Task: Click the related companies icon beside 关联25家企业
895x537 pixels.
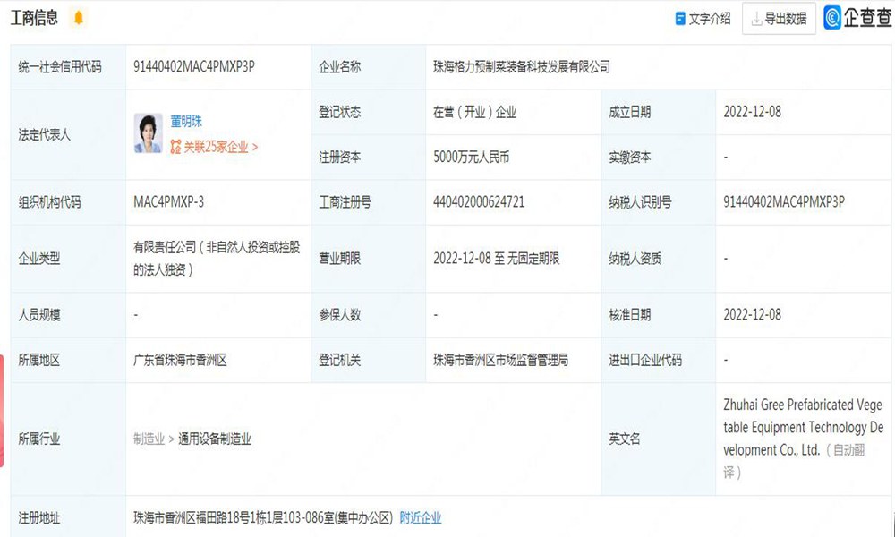Action: coord(176,147)
